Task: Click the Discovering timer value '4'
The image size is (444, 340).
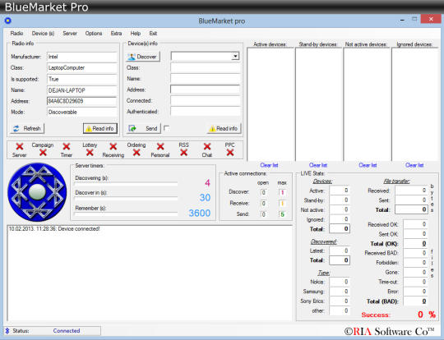Action: tap(207, 183)
